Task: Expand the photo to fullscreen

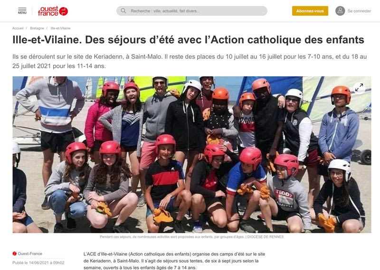Action: 359,87
